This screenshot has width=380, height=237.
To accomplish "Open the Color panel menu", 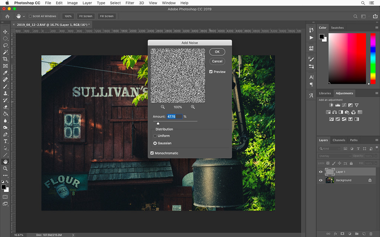I will click(377, 27).
